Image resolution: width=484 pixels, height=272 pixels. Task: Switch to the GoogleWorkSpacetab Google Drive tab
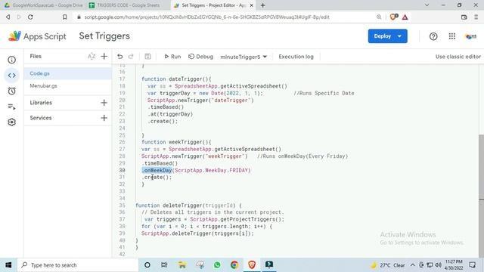[43, 5]
